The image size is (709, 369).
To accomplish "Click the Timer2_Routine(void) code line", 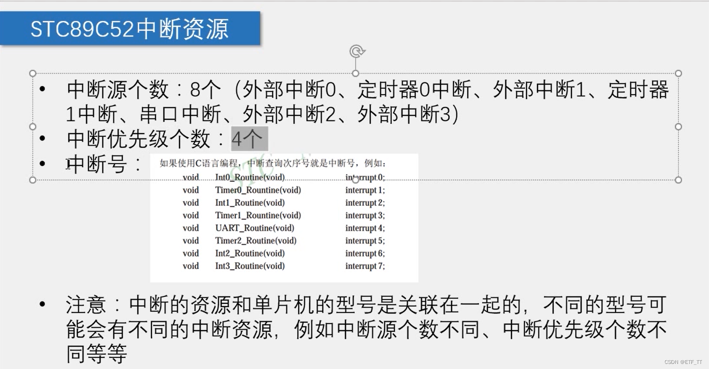I will pos(256,240).
